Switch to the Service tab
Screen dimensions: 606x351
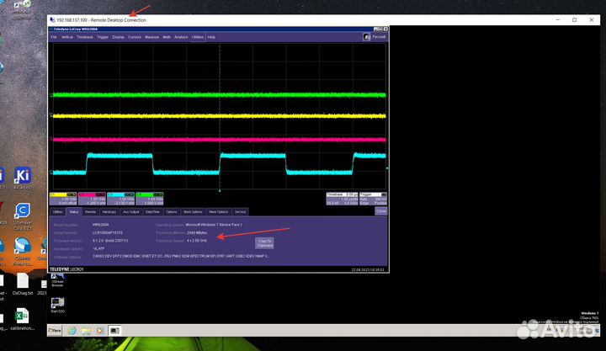240,212
